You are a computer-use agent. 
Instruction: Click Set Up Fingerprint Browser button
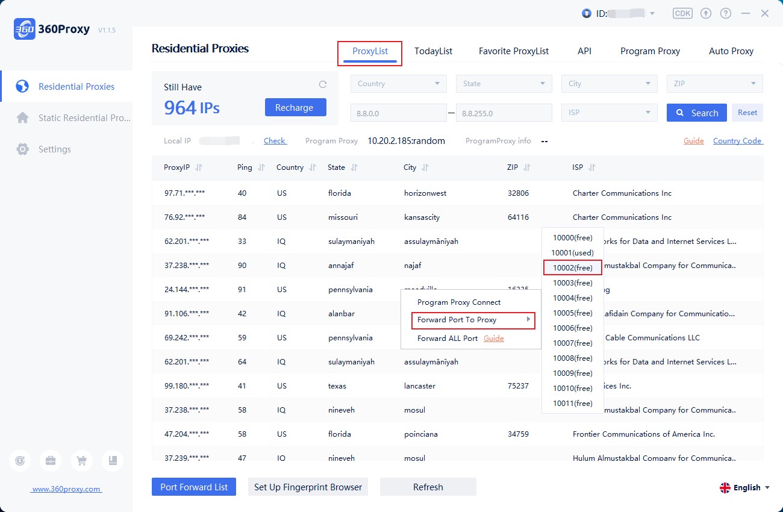(x=308, y=487)
